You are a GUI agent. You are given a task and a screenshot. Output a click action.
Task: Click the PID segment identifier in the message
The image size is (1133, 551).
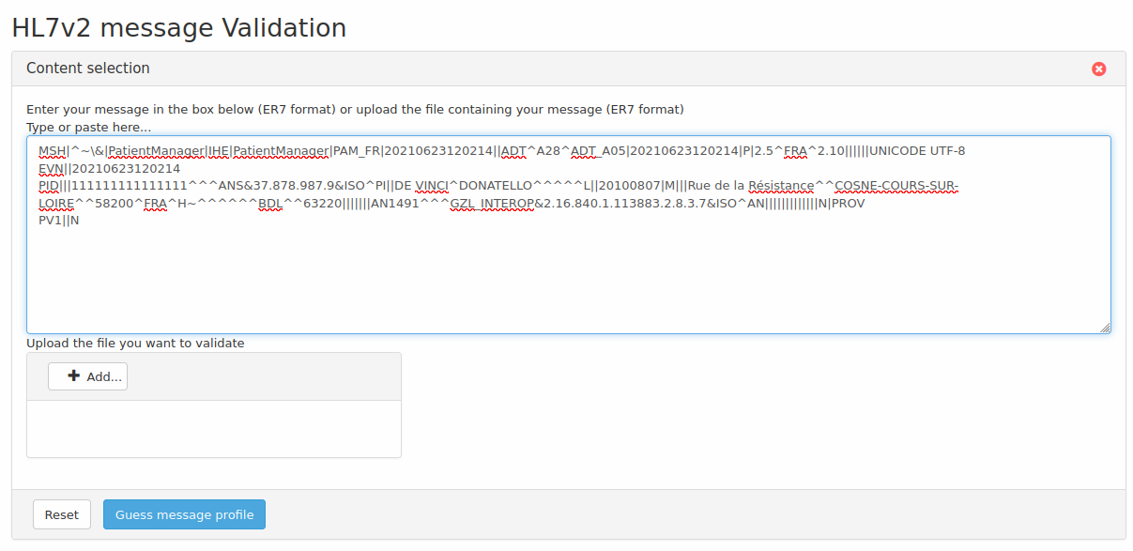click(49, 186)
